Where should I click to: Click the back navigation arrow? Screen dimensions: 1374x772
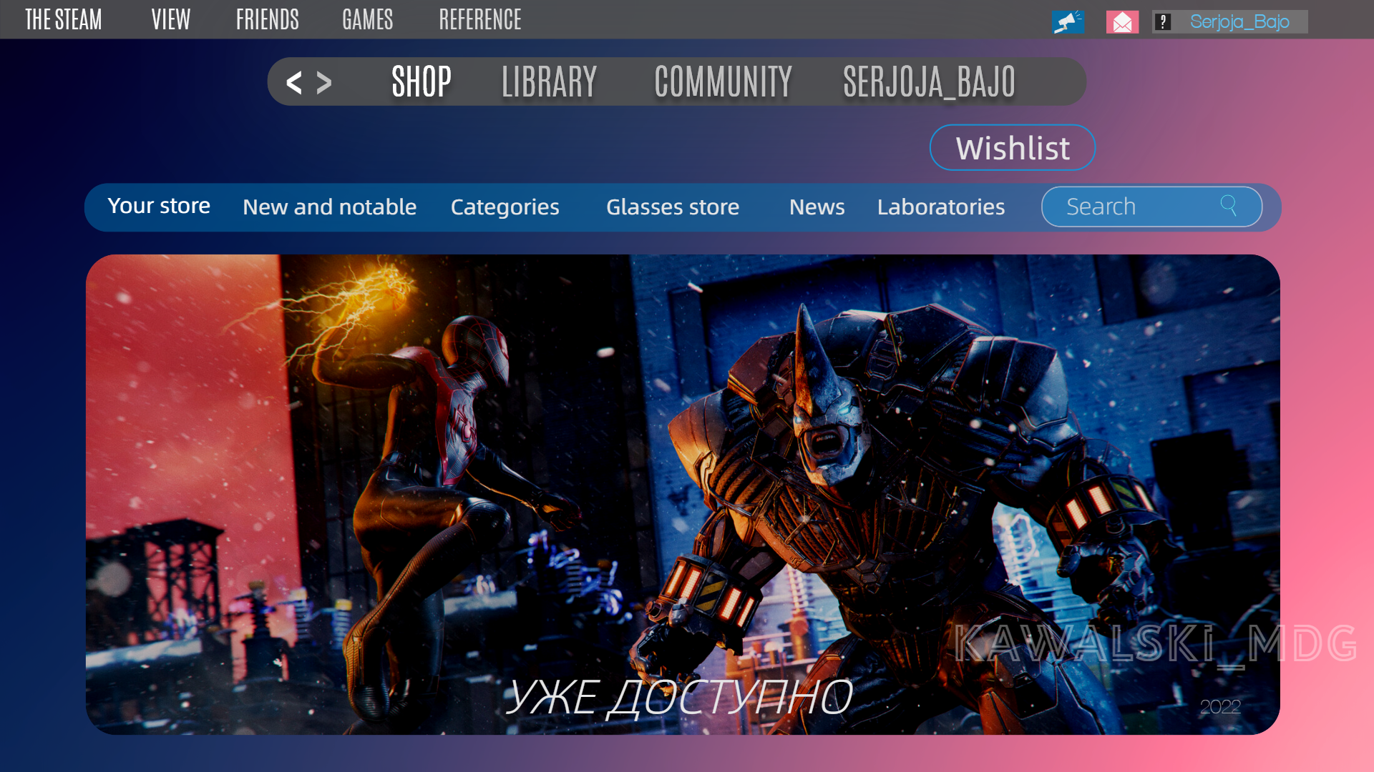(294, 82)
